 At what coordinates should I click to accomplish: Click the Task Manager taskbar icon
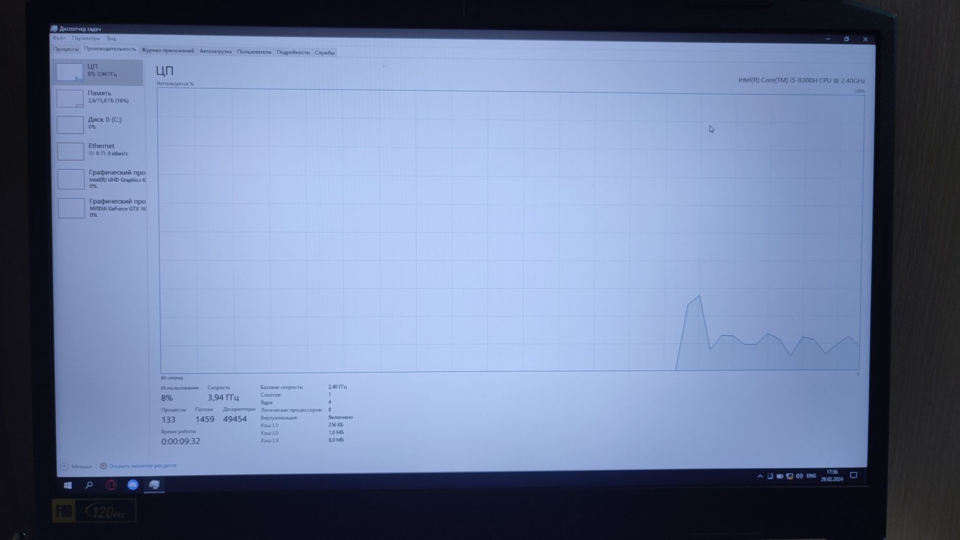154,484
